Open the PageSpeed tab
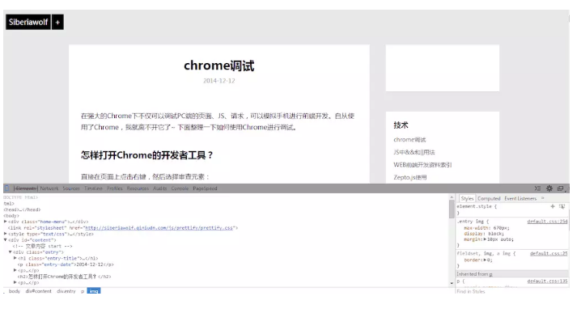This screenshot has height=313, width=577. click(x=205, y=188)
